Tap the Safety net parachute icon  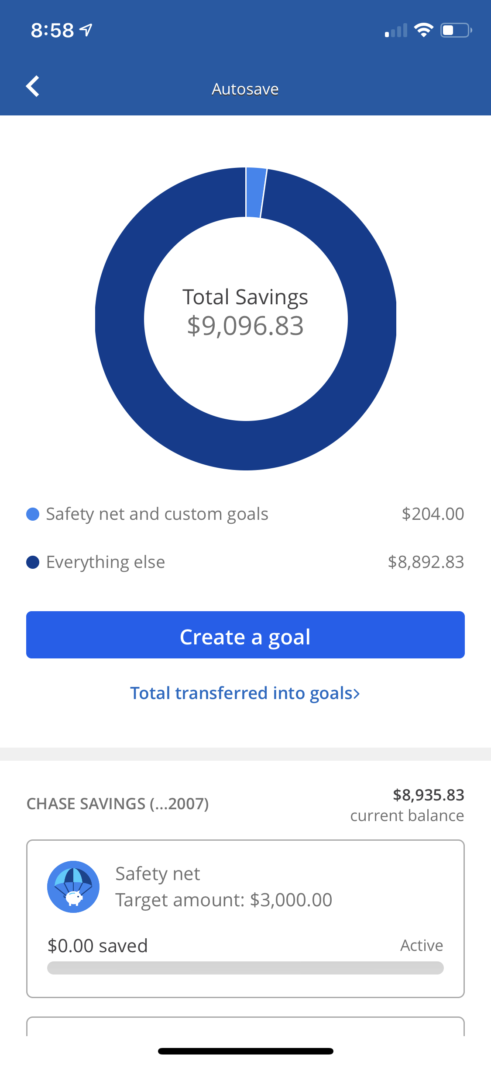point(73,887)
